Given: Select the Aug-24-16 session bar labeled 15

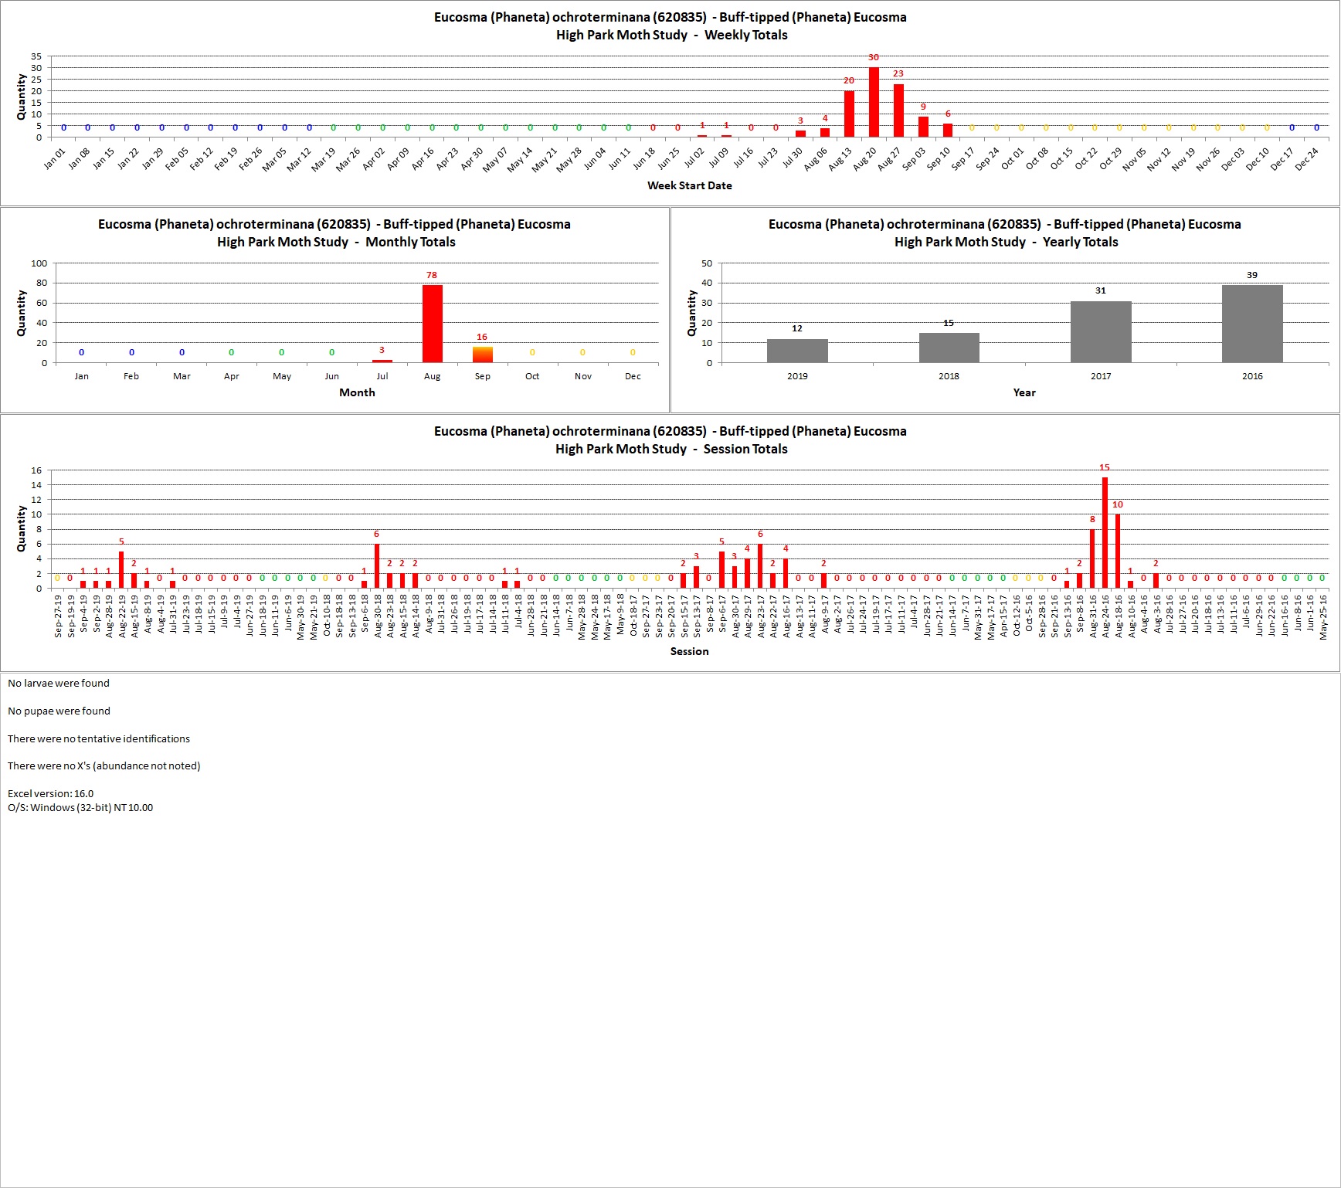Looking at the screenshot, I should click(1105, 533).
